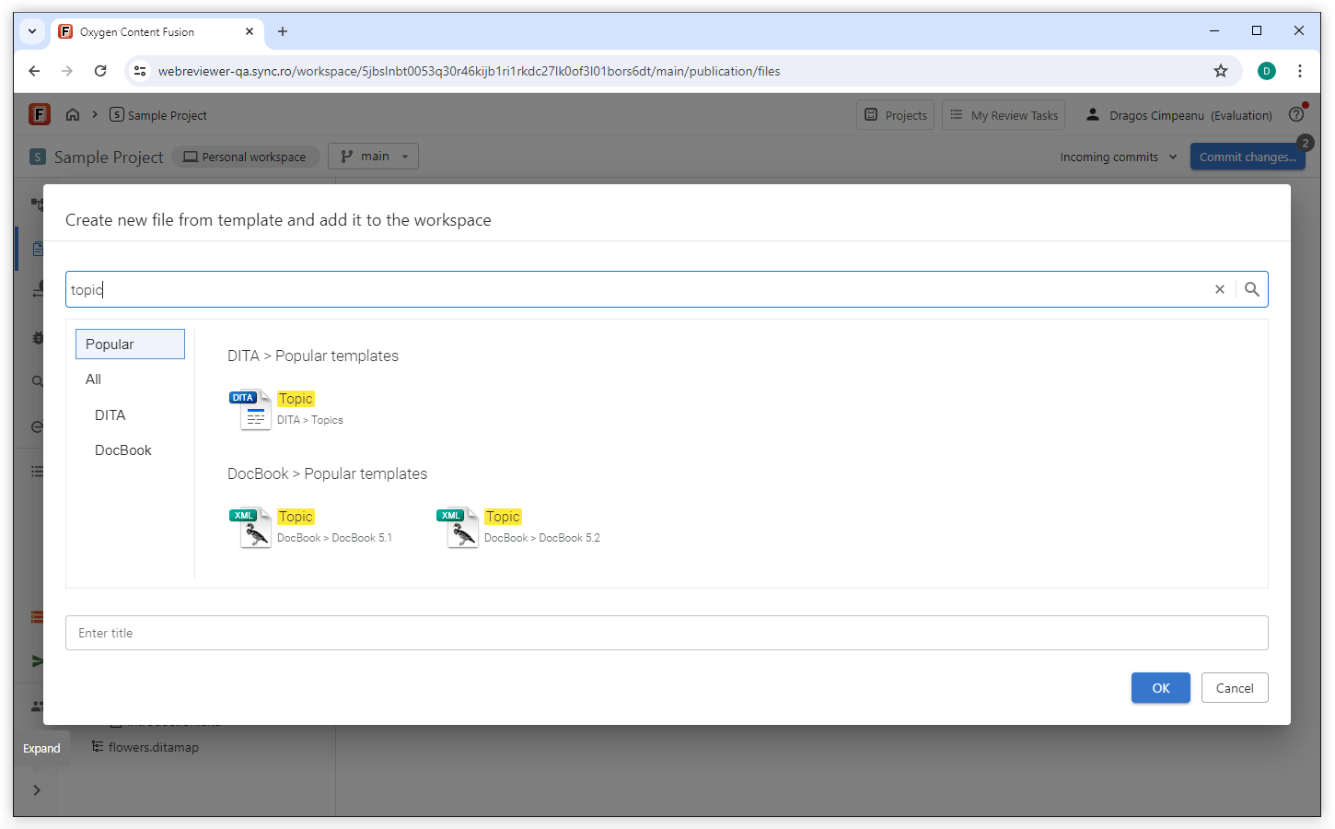Expand the Incoming commits dropdown
The height and width of the screenshot is (829, 1335).
pos(1119,158)
